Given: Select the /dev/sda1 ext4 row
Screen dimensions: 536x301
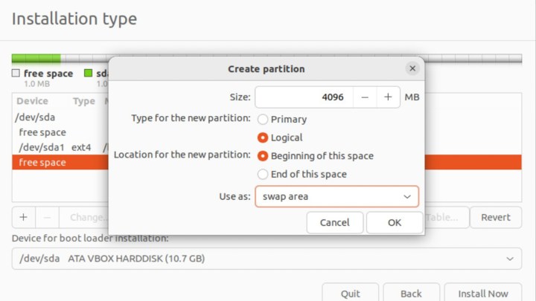Looking at the screenshot, I should [60, 147].
